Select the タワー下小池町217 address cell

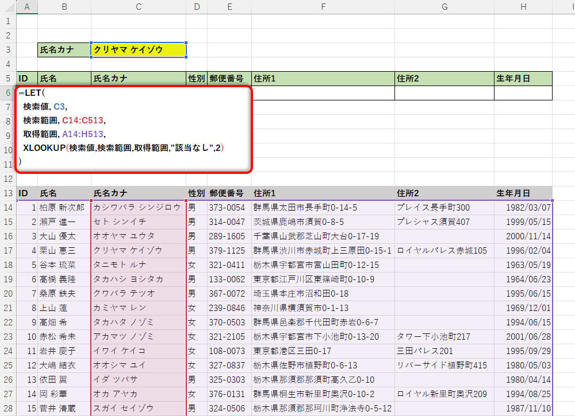(444, 336)
